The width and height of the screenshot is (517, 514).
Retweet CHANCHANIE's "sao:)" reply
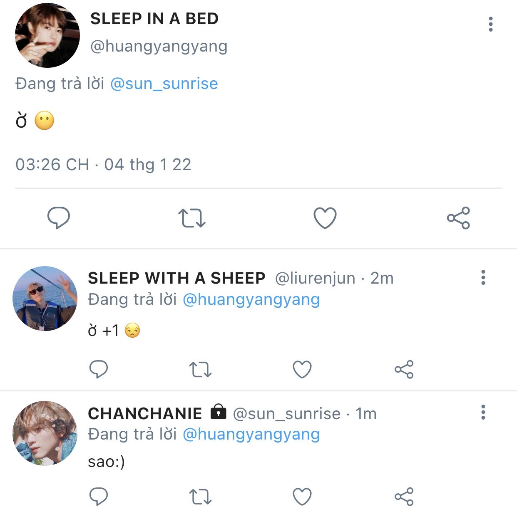tap(200, 496)
